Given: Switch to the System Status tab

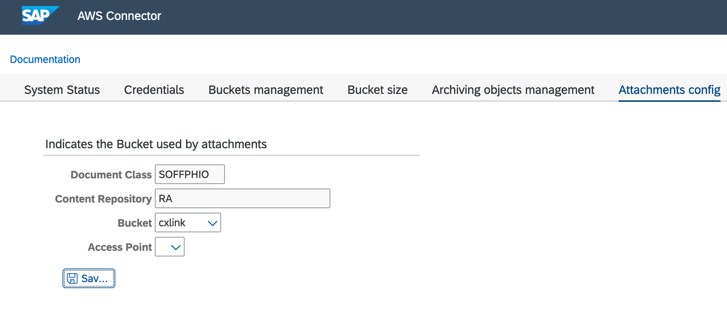Looking at the screenshot, I should pyautogui.click(x=62, y=90).
